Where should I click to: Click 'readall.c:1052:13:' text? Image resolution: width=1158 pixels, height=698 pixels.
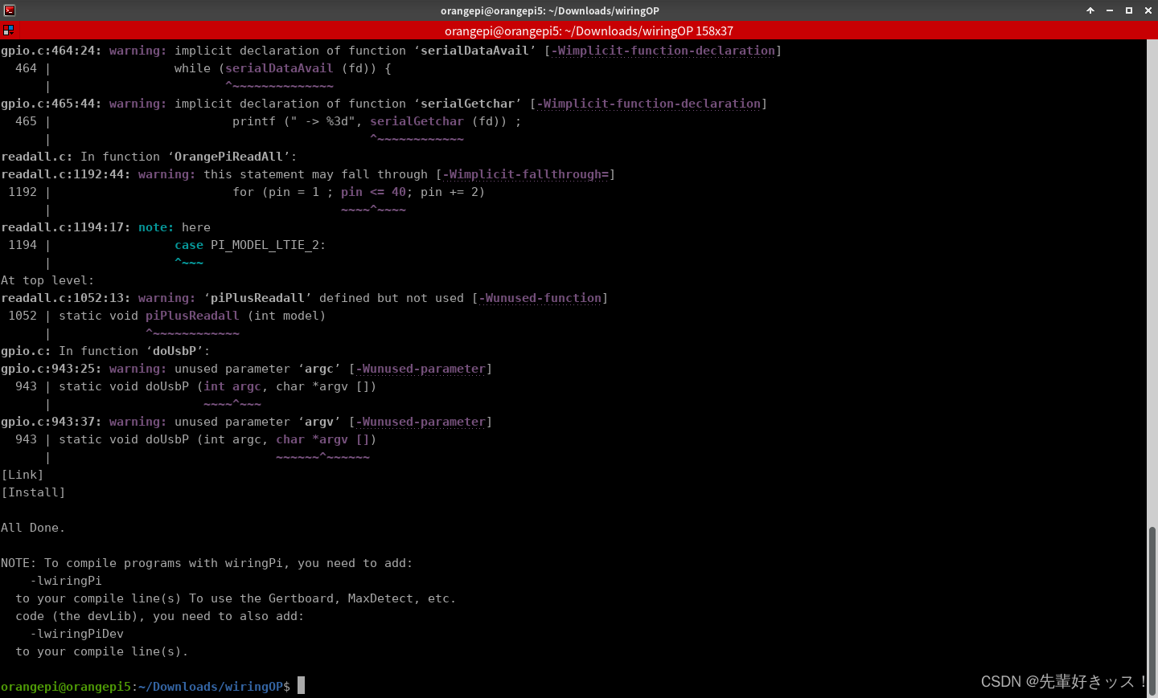(66, 298)
